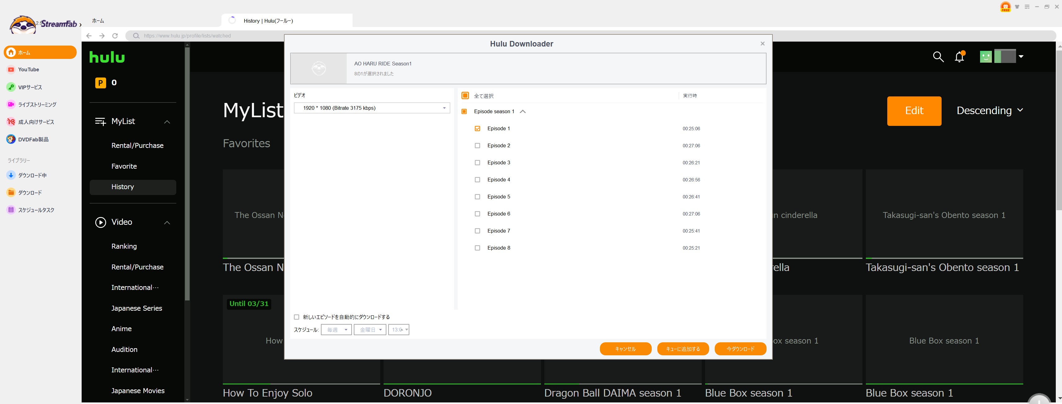Check the Episode 8 checkbox
Screen dimensions: 1062x404
click(477, 248)
